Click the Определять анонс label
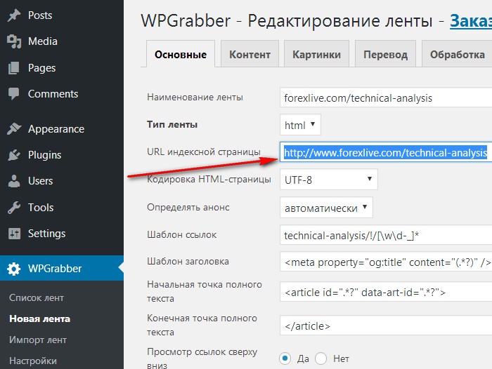This screenshot has width=492, height=369. [188, 208]
